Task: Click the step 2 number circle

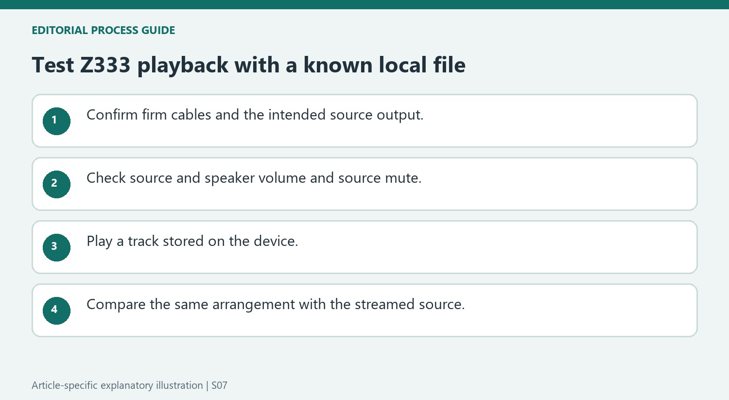Action: pyautogui.click(x=56, y=184)
